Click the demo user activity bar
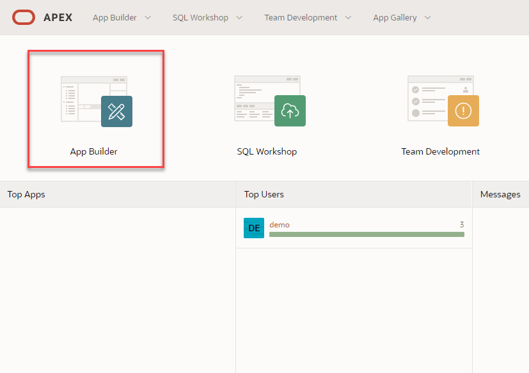The image size is (529, 373). point(367,234)
